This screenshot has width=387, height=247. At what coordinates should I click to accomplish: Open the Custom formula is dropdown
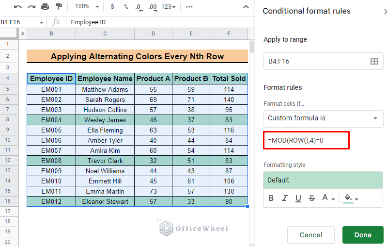(324, 119)
